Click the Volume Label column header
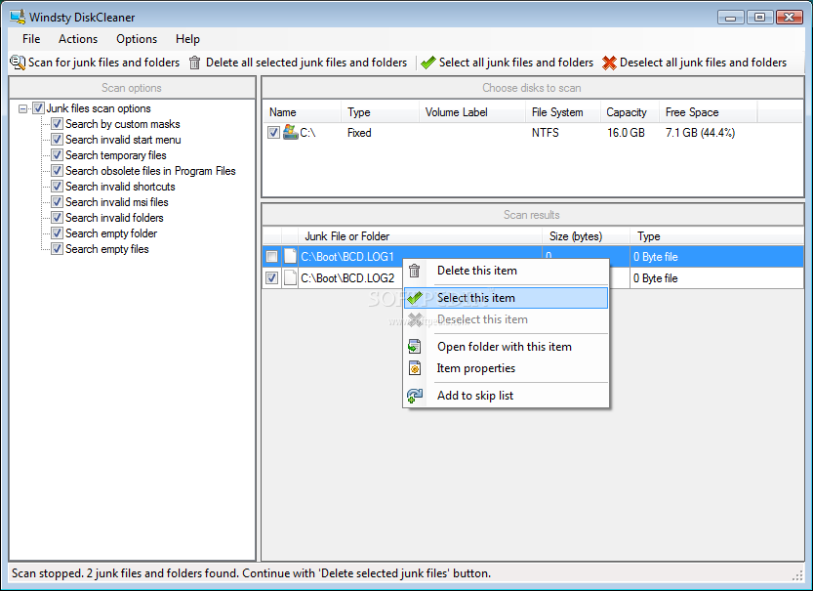This screenshot has height=591, width=813. [x=471, y=112]
